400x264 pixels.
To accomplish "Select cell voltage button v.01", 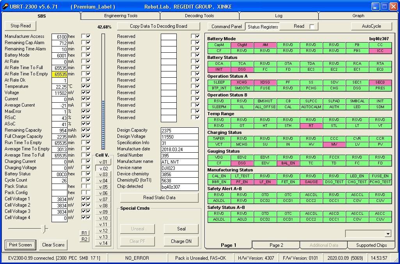I will tap(103, 162).
